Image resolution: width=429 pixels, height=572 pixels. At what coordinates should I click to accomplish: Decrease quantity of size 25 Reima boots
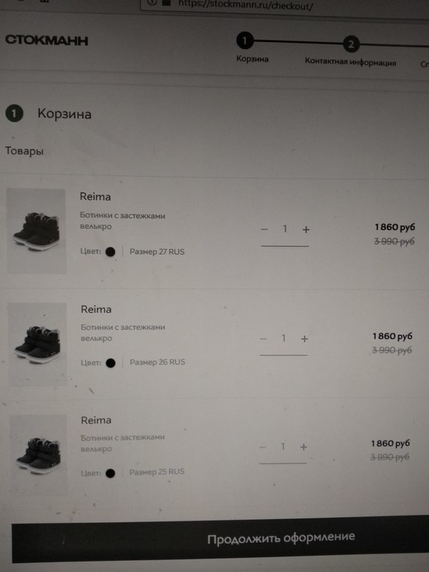click(263, 447)
